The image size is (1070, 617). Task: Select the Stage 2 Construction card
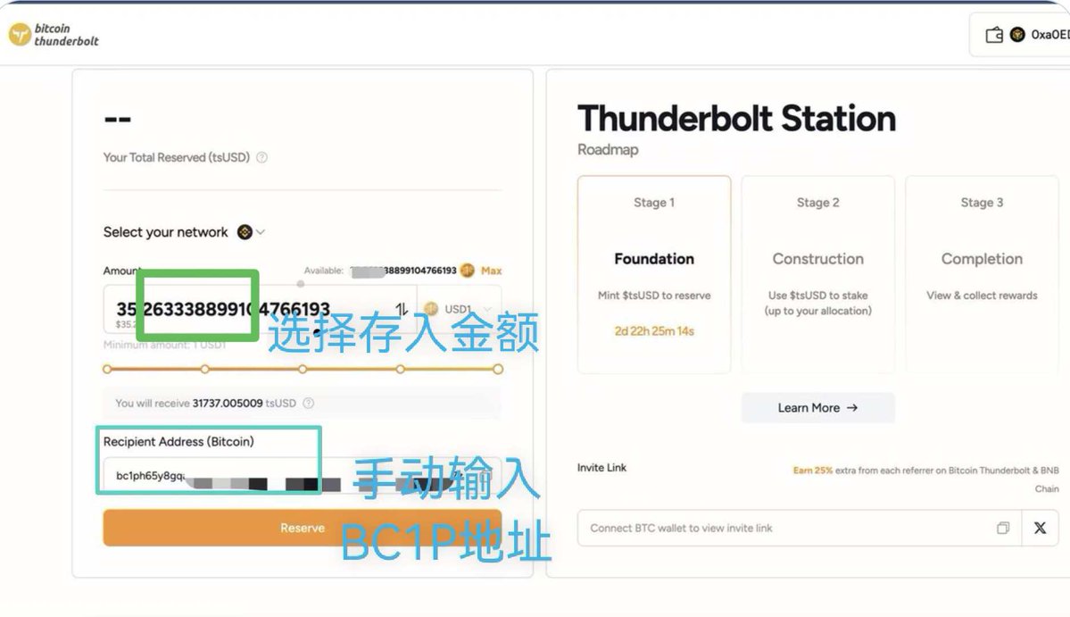[817, 274]
